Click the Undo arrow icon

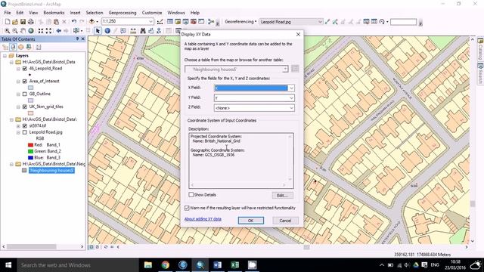point(74,22)
